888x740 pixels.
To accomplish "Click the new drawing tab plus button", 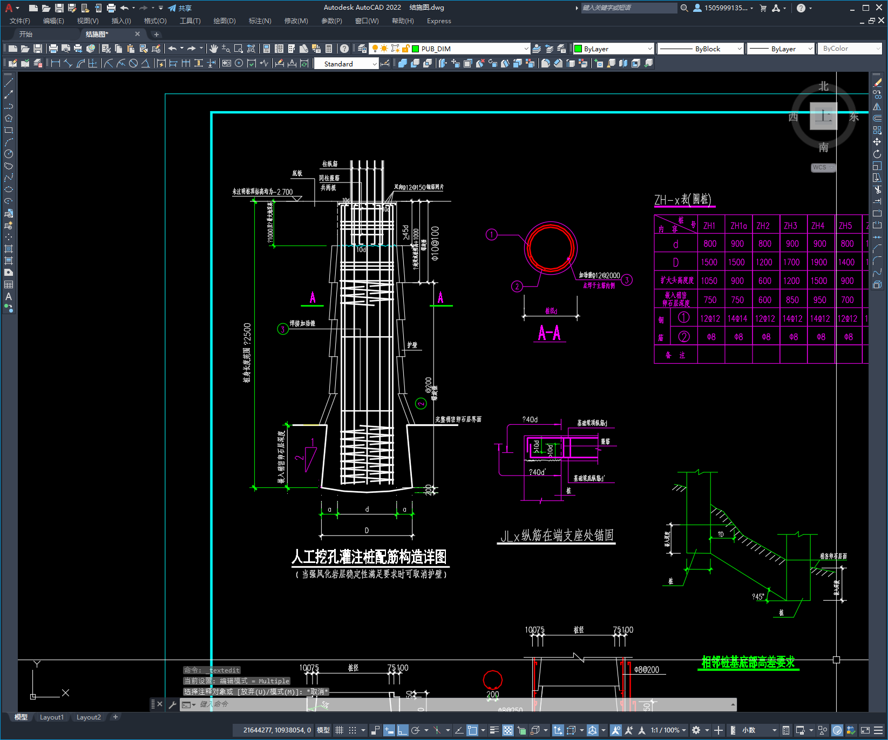I will (156, 34).
